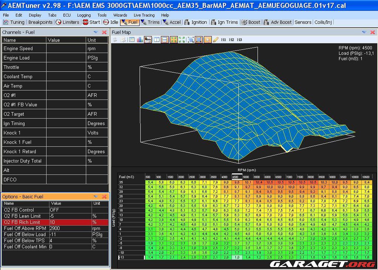This screenshot has width=378, height=270.
Task: Go to the Start tab
Action: (92, 22)
